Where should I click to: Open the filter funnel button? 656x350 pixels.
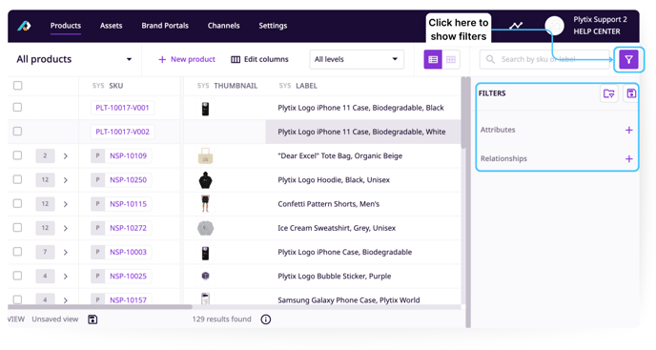(x=628, y=59)
